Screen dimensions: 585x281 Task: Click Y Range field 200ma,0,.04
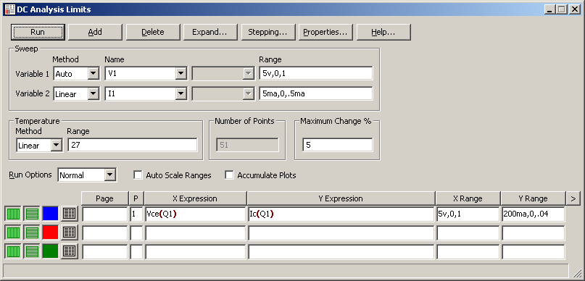(x=533, y=214)
